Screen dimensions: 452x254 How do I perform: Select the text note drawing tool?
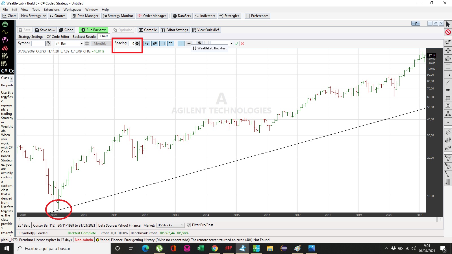tap(448, 106)
